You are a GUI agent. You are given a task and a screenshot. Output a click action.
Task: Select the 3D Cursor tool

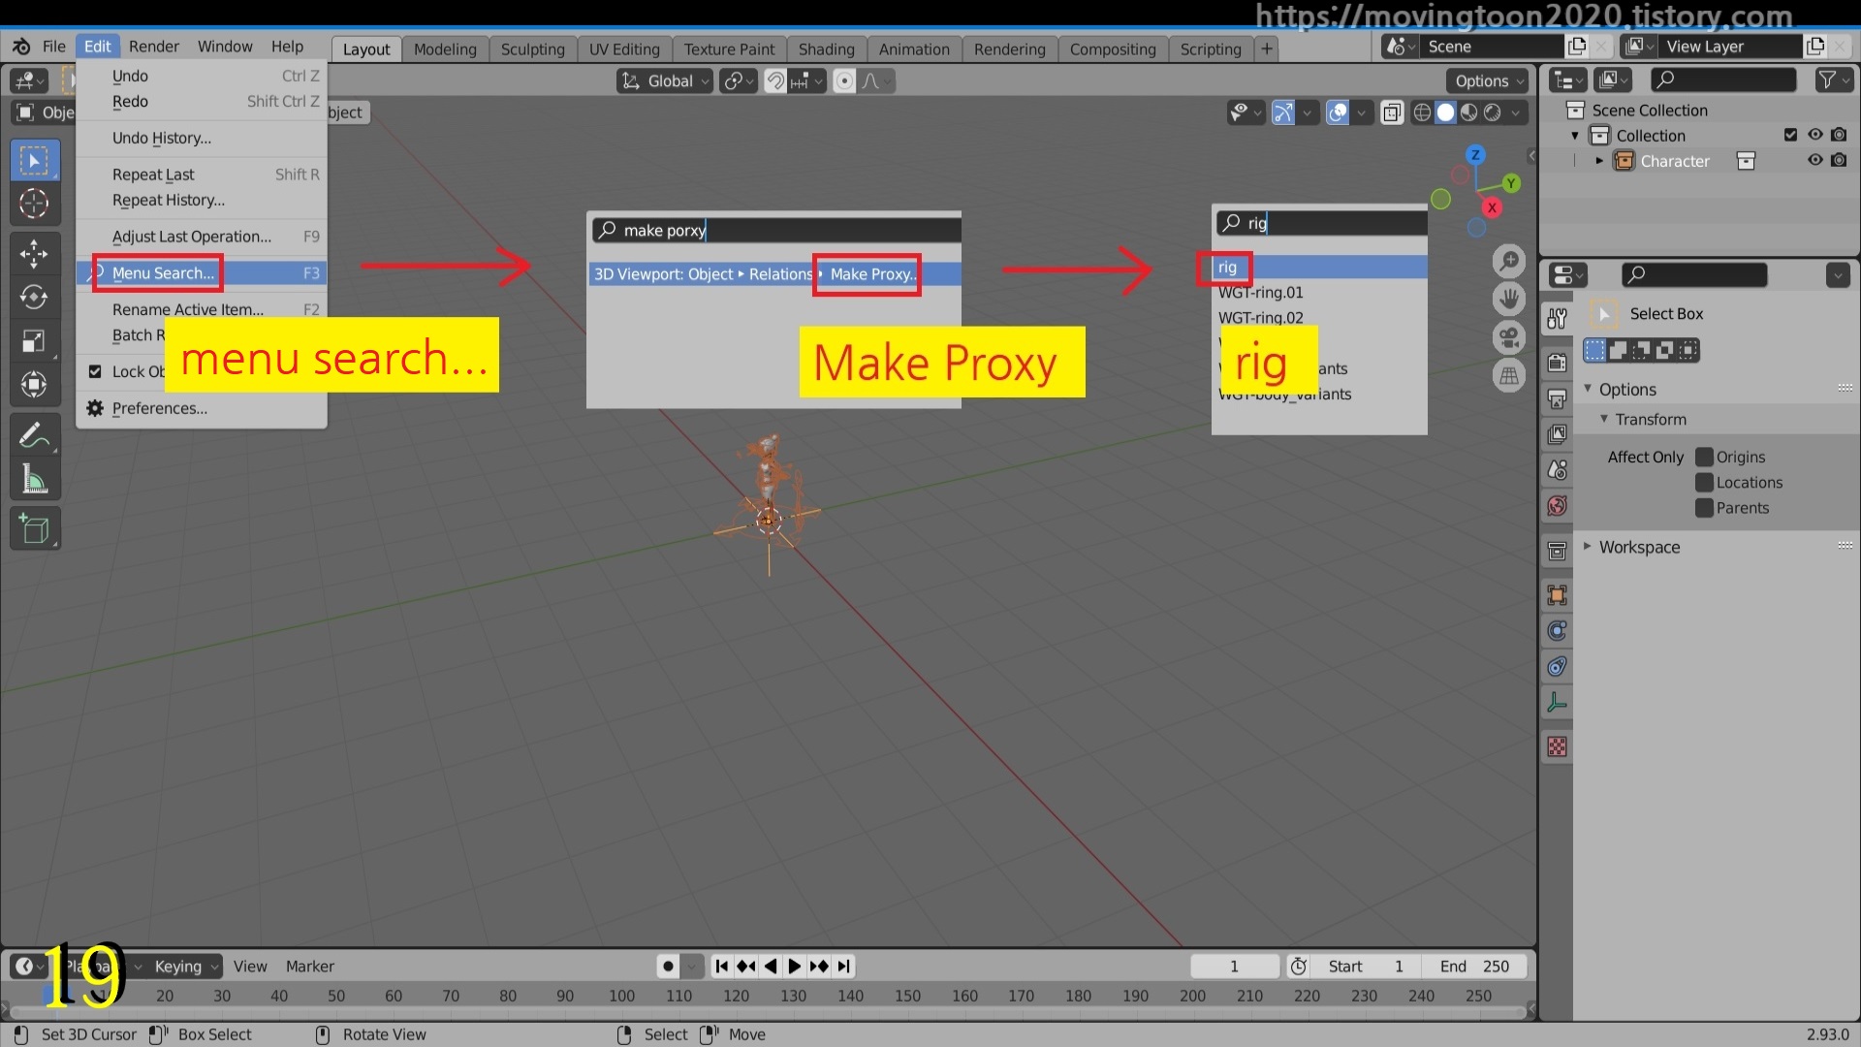(34, 204)
